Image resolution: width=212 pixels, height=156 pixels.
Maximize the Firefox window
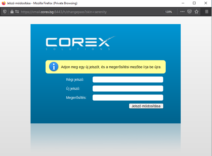point(194,3)
